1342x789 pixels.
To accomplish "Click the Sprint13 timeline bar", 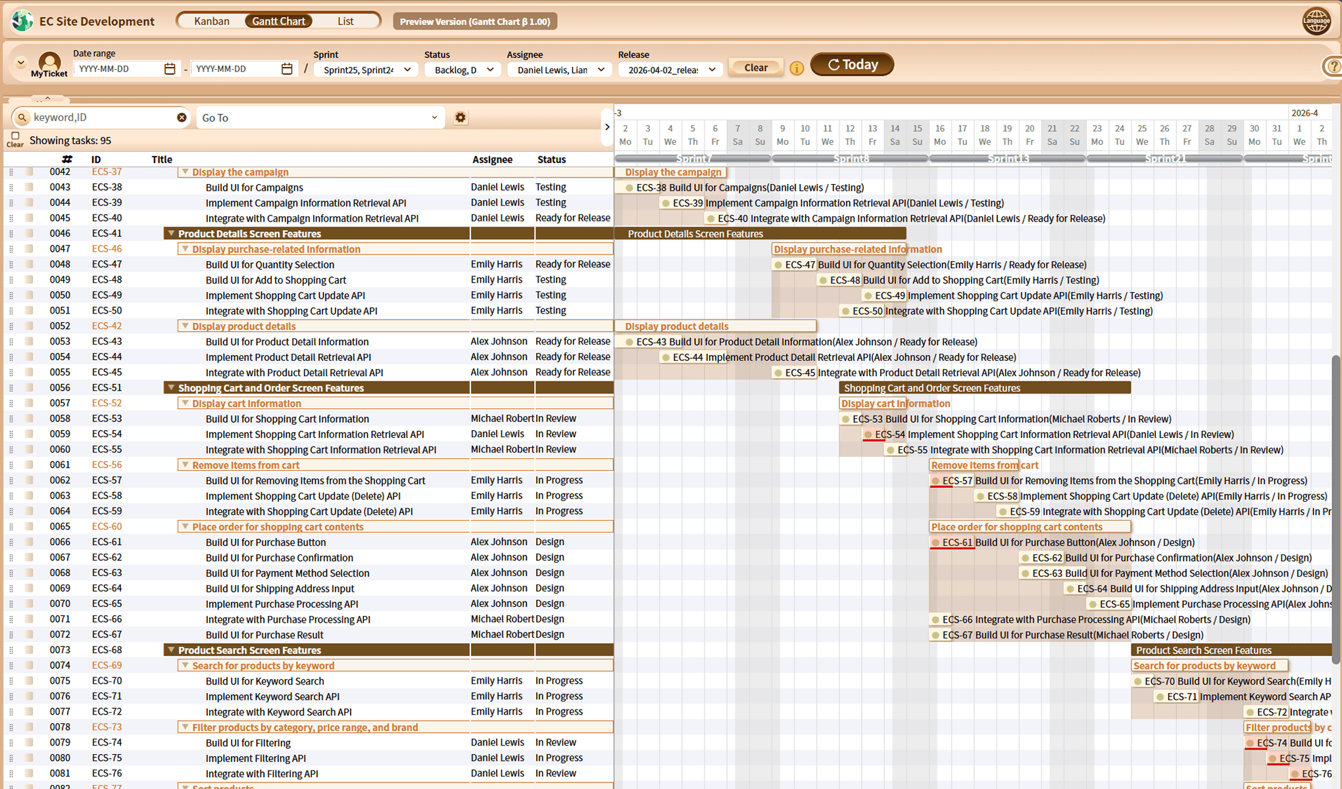I will point(1007,158).
